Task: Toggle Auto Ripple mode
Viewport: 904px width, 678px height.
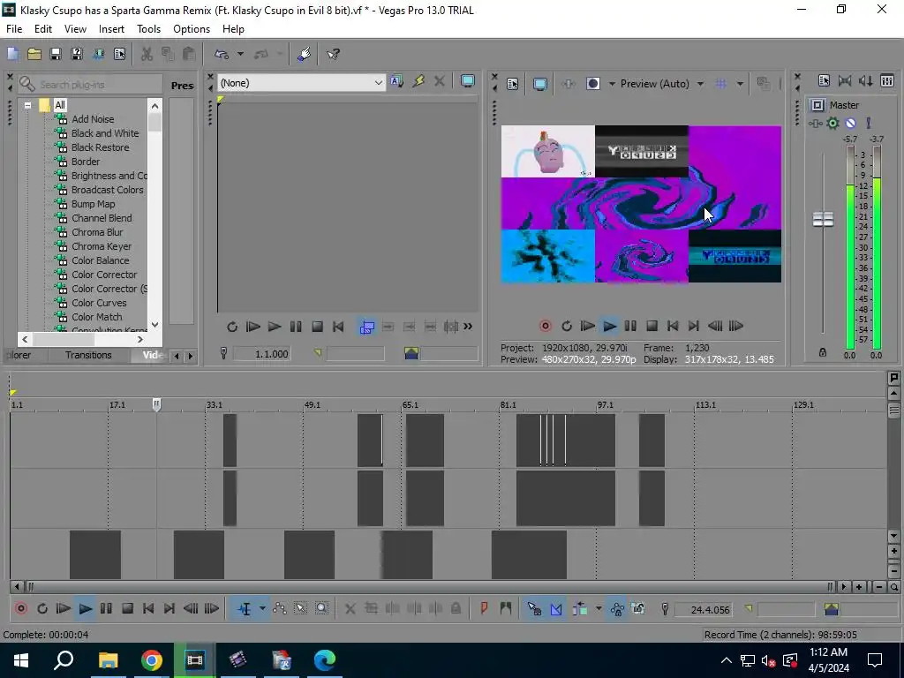Action: 580,609
